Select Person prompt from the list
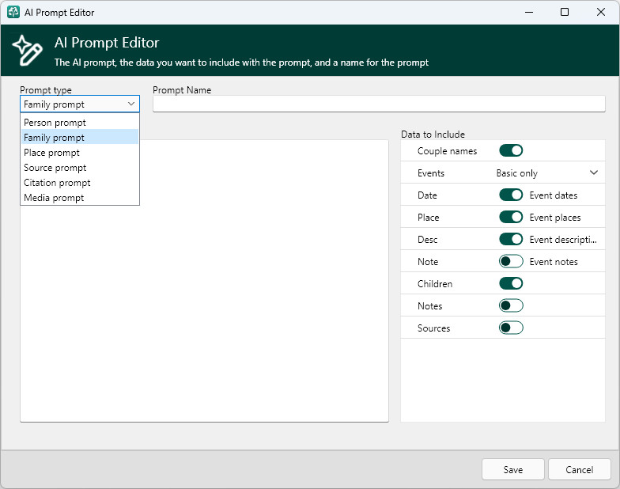Image resolution: width=620 pixels, height=489 pixels. 80,122
